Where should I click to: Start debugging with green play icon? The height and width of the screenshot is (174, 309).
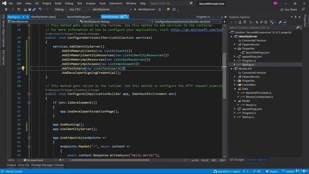[135, 9]
